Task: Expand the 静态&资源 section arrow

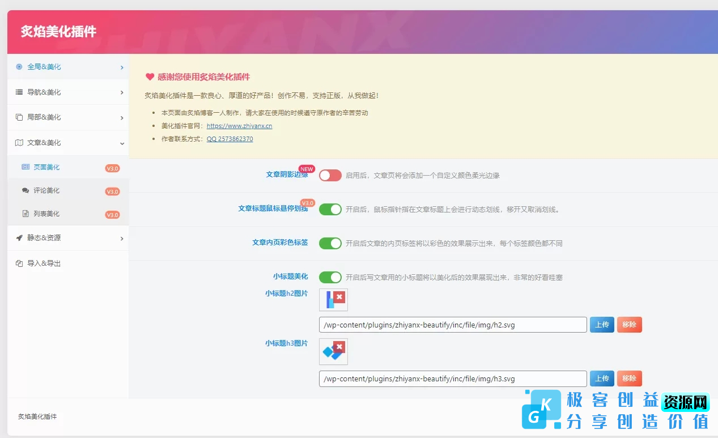Action: pos(121,238)
